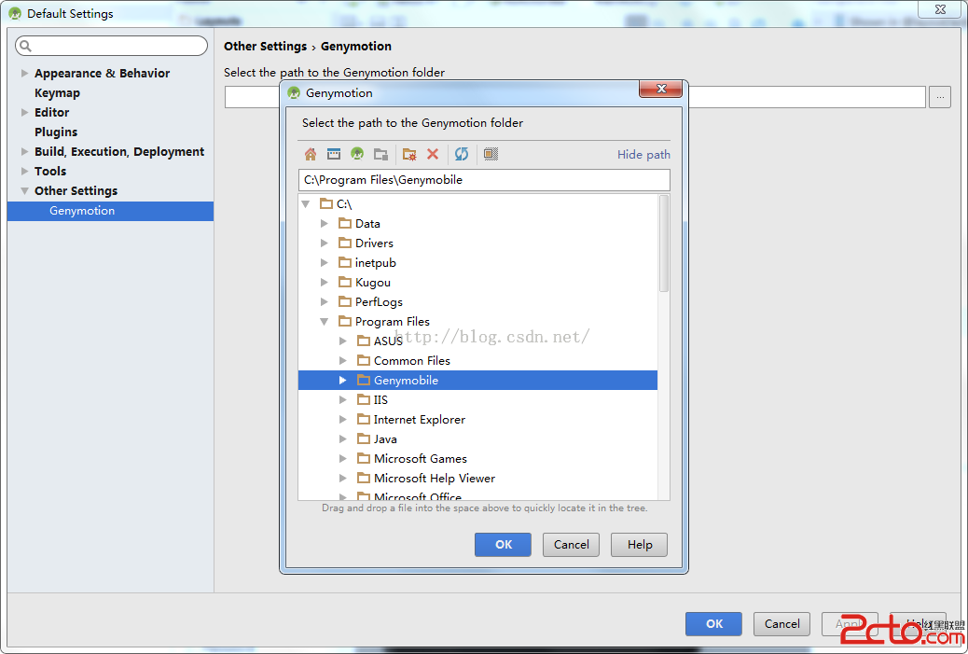Click the Module directory toolbar icon

[380, 154]
